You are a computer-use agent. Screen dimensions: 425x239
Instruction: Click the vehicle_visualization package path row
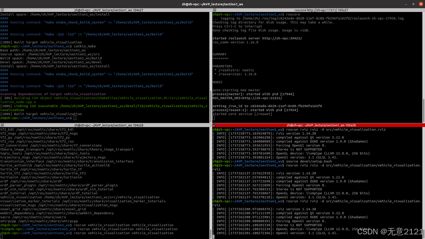pyautogui.click(x=80, y=197)
